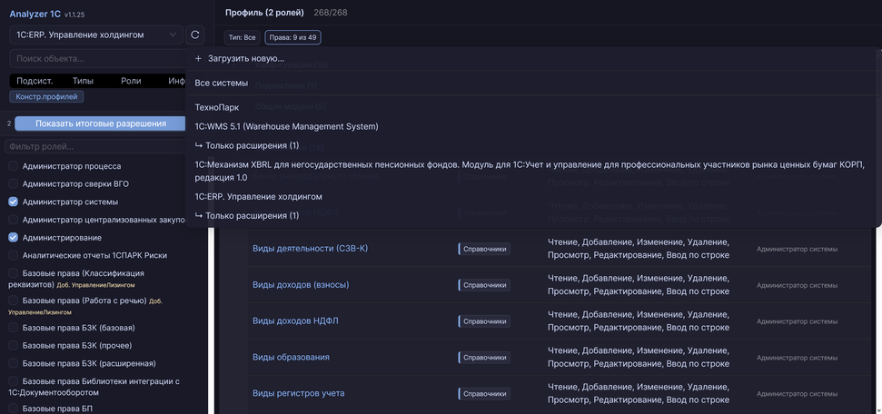The width and height of the screenshot is (882, 414).
Task: Click the refresh icon beside the system selector
Action: (x=194, y=35)
